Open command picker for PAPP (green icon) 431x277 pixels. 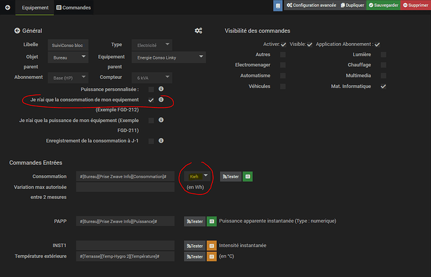click(x=212, y=221)
